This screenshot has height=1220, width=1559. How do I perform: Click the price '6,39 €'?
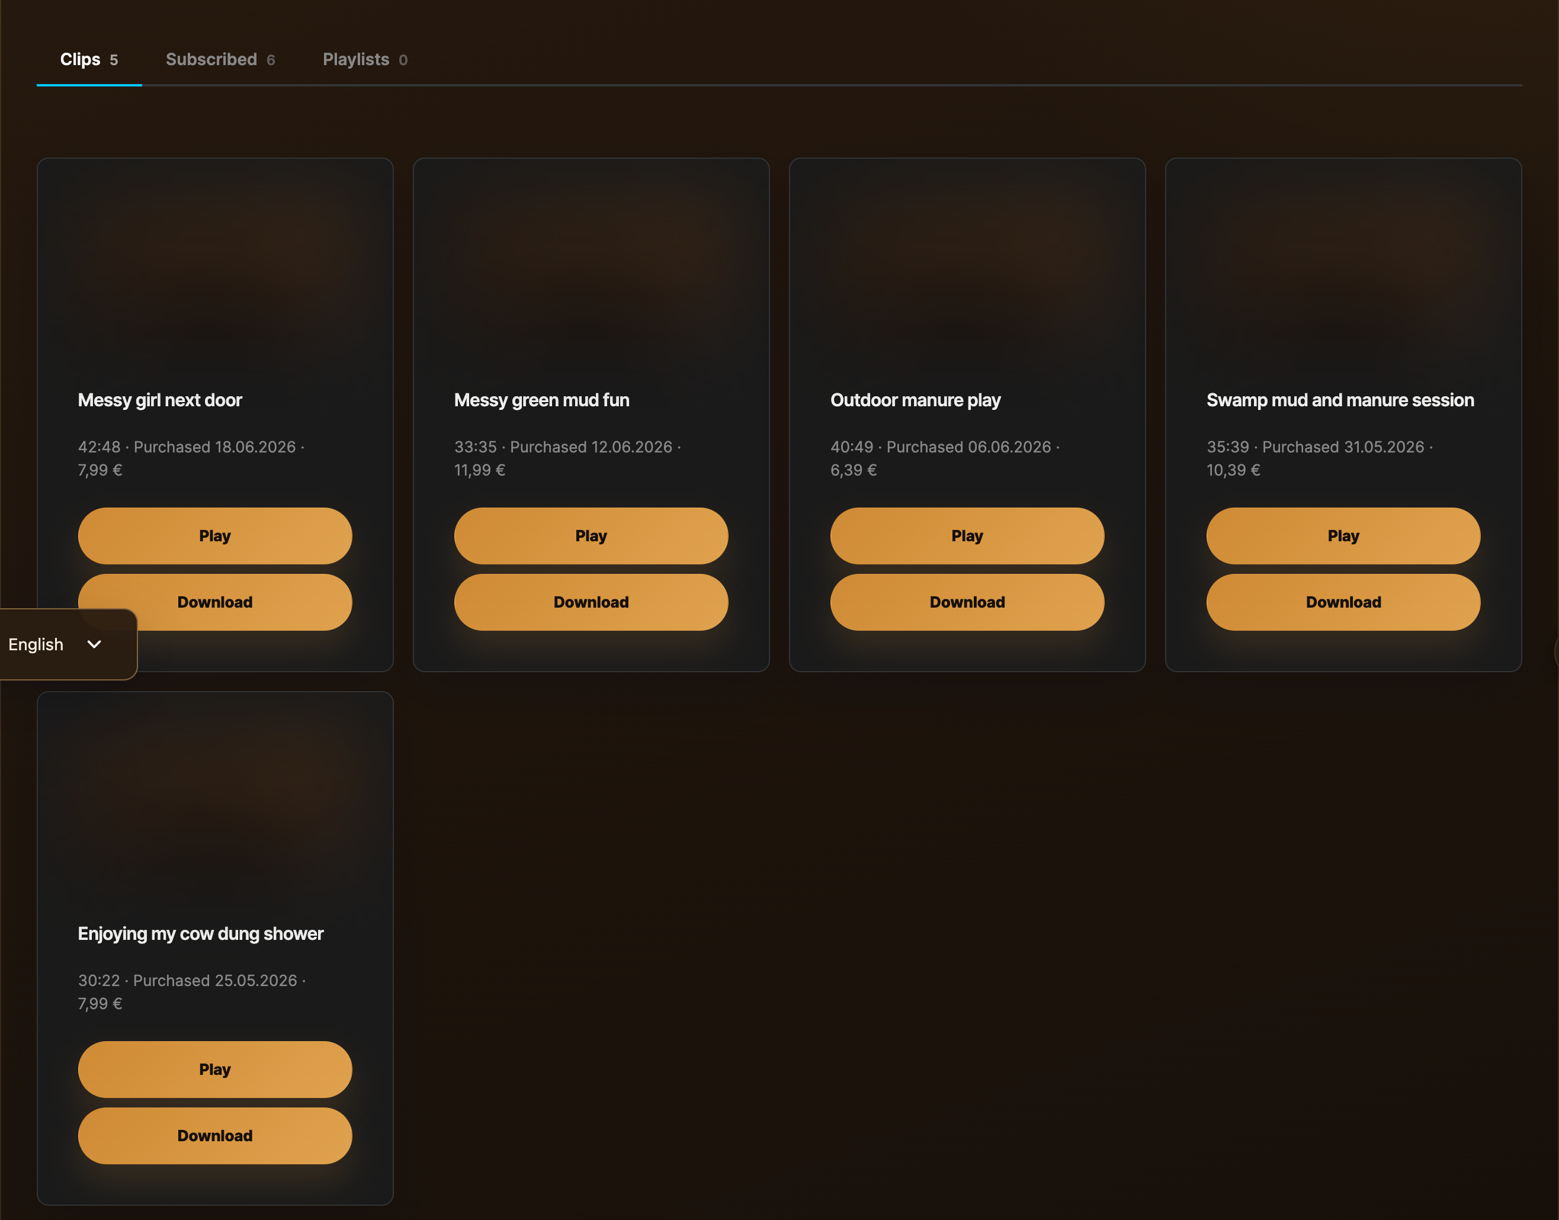[853, 470]
